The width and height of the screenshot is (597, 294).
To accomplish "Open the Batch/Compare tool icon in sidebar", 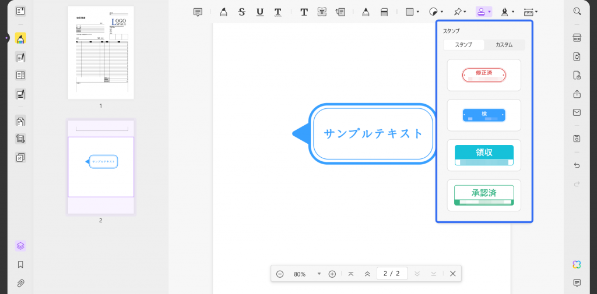I will tap(20, 157).
